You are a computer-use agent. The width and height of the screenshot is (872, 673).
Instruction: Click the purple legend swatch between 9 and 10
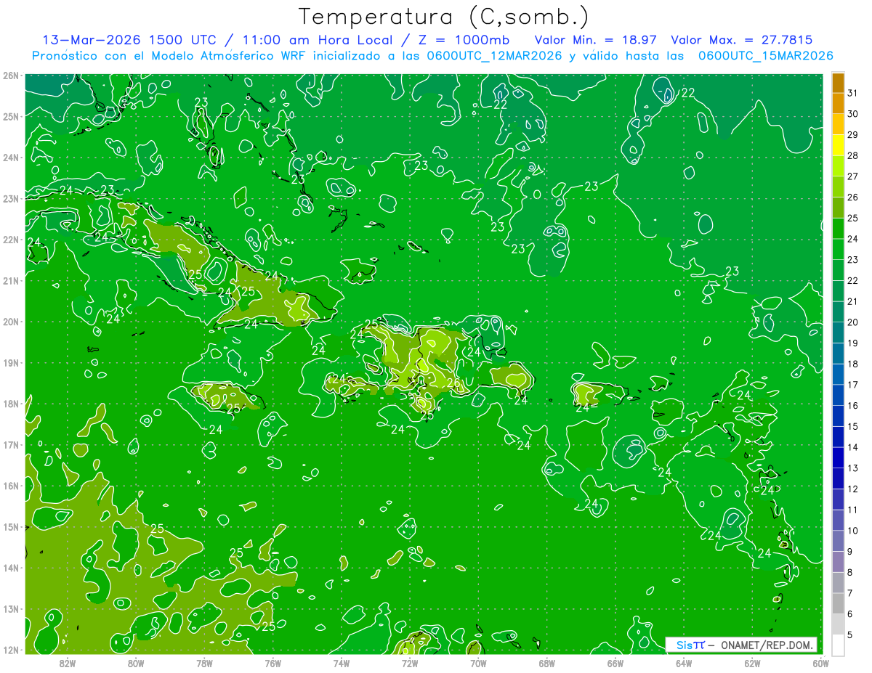(838, 541)
